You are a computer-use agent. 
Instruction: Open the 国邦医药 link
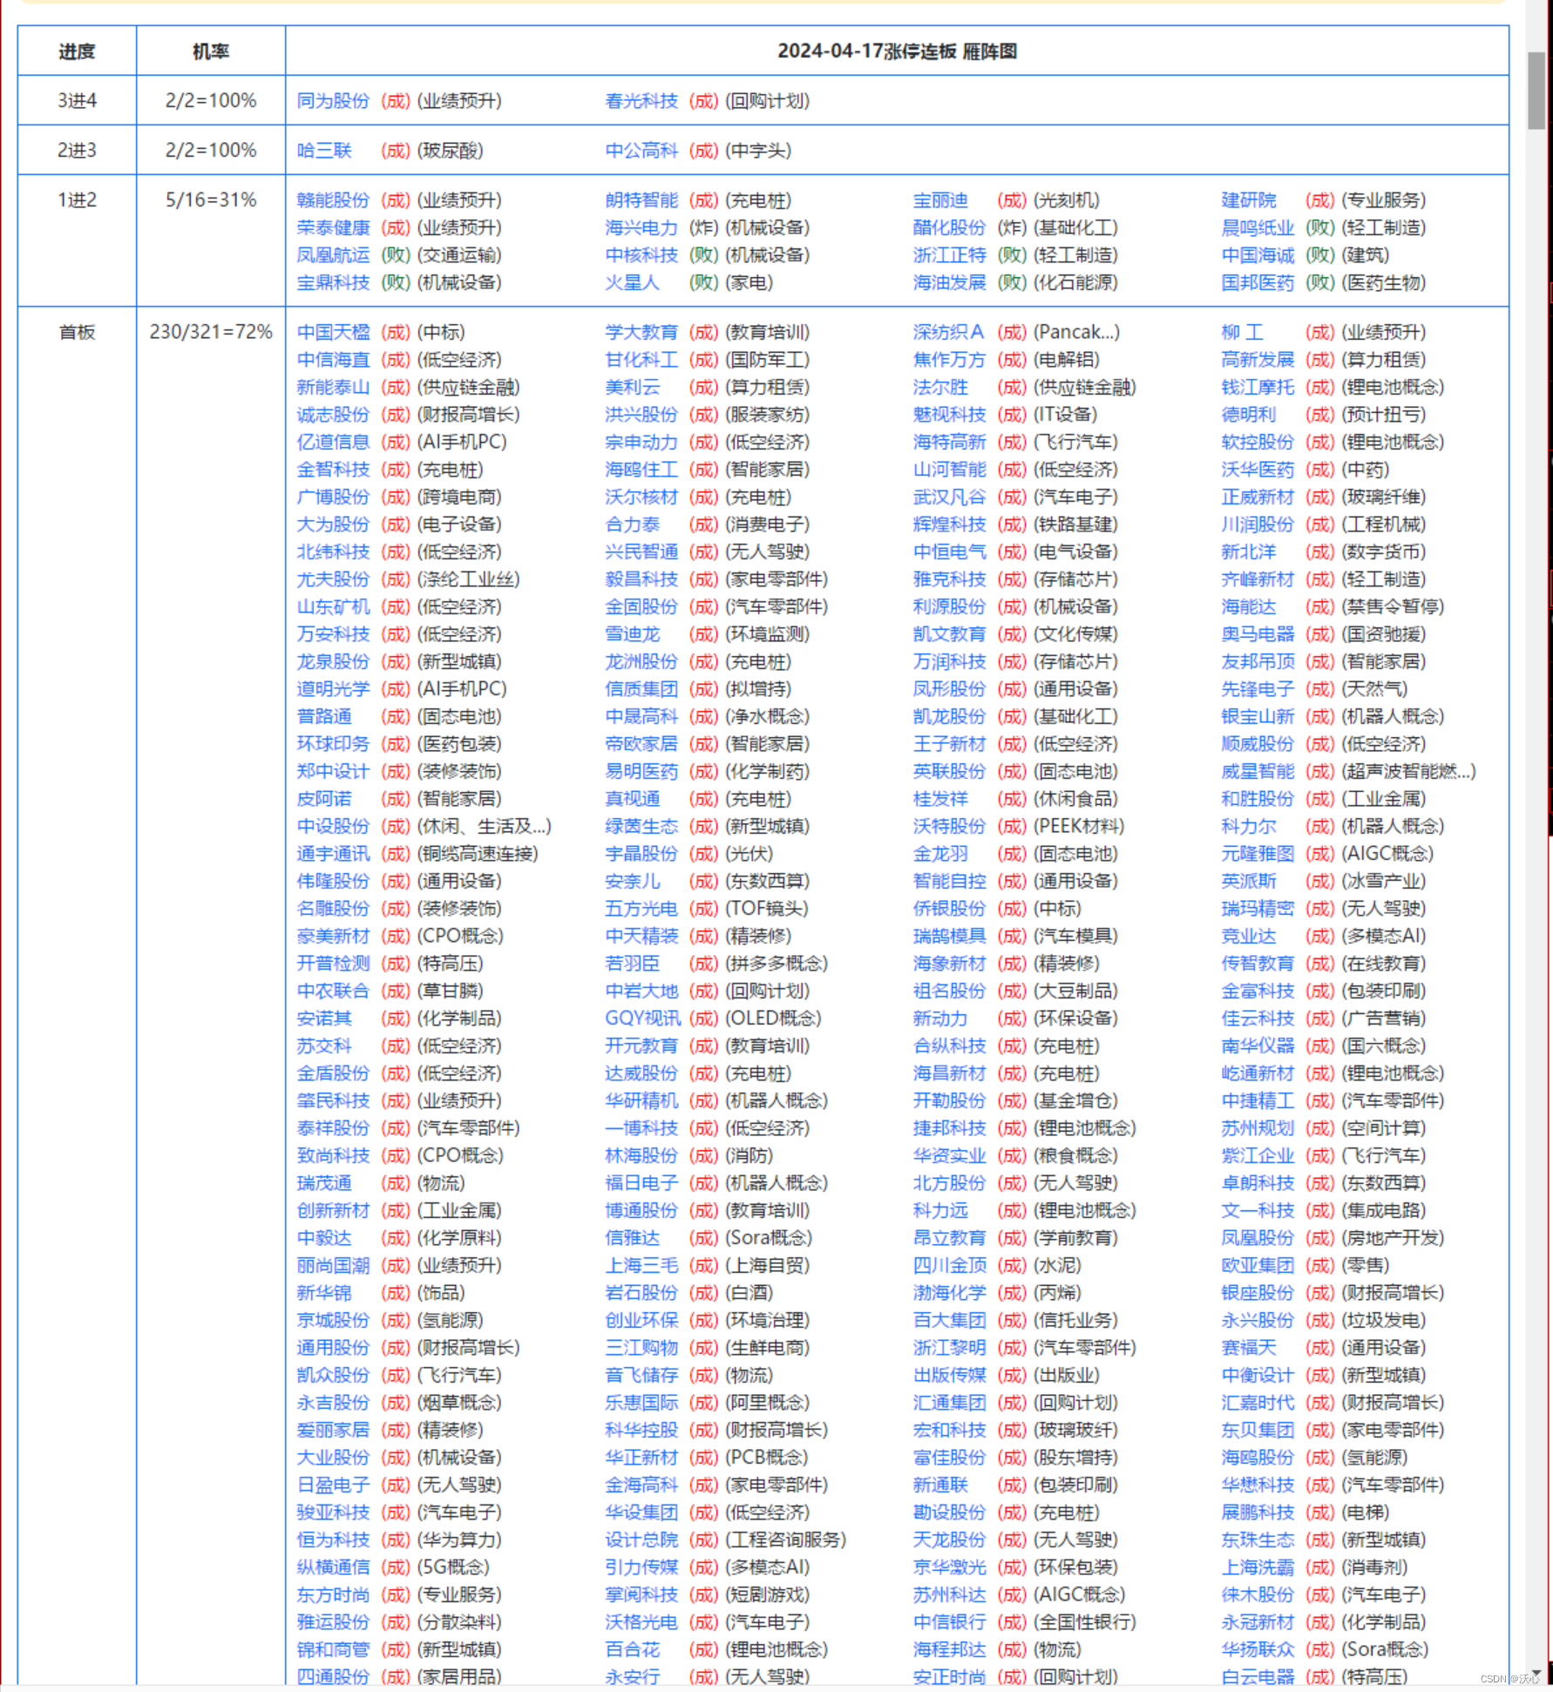tap(1258, 282)
